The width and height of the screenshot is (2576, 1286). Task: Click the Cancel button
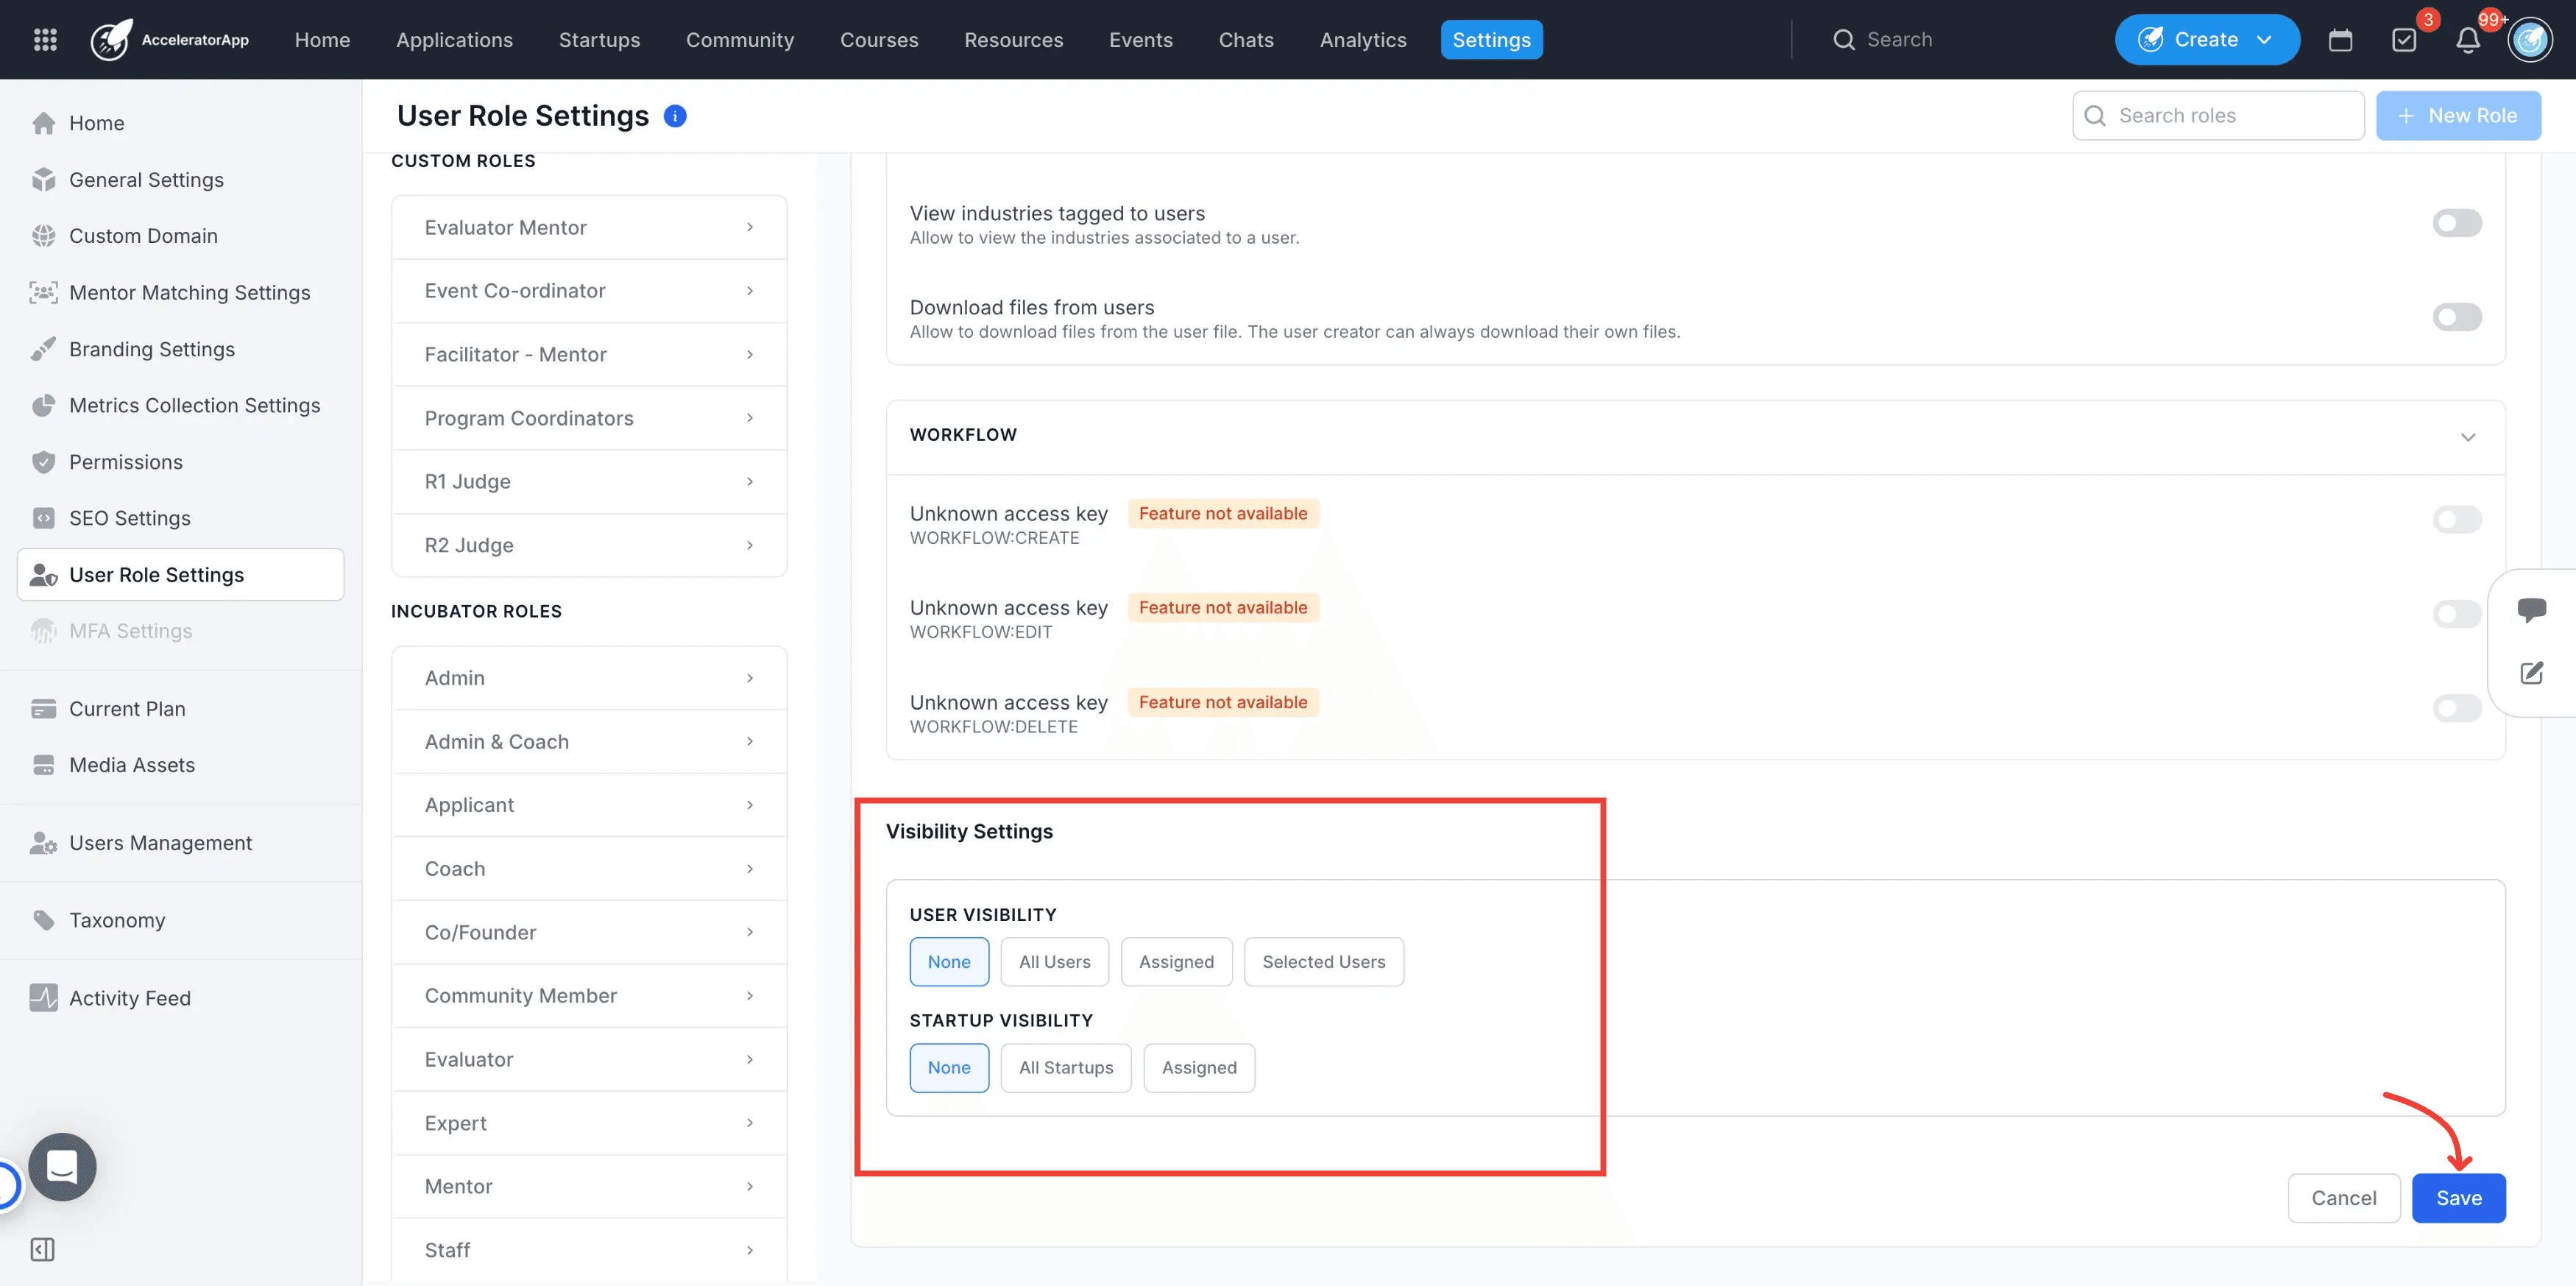(x=2343, y=1198)
